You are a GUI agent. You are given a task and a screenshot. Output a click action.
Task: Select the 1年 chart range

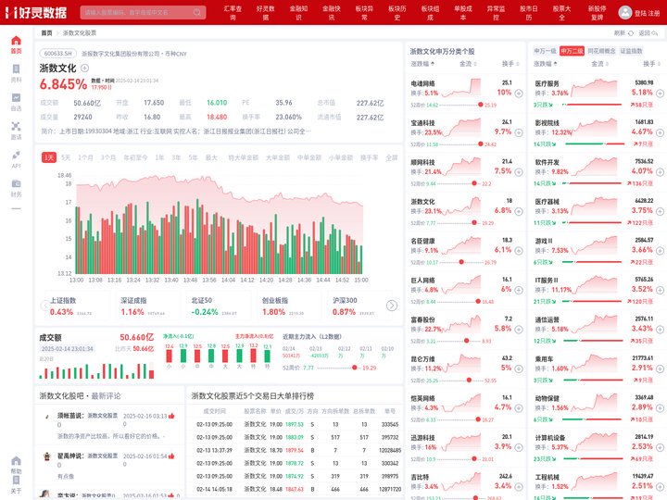[x=159, y=157]
